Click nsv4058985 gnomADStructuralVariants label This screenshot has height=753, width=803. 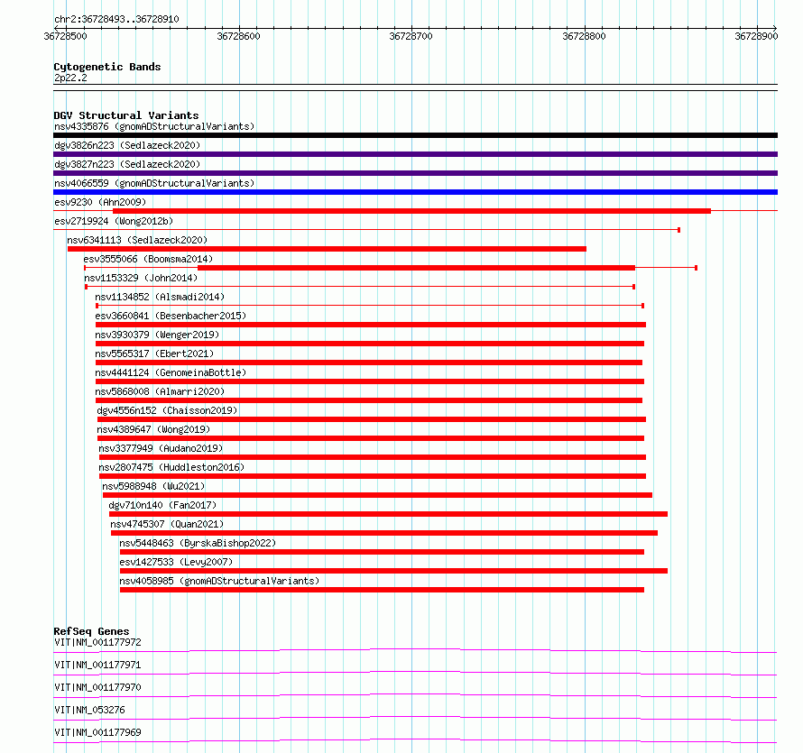pyautogui.click(x=219, y=581)
